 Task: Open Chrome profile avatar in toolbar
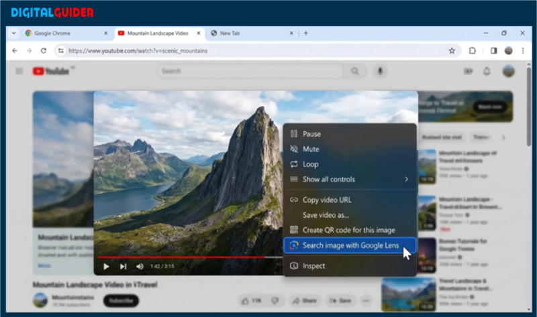pyautogui.click(x=508, y=51)
